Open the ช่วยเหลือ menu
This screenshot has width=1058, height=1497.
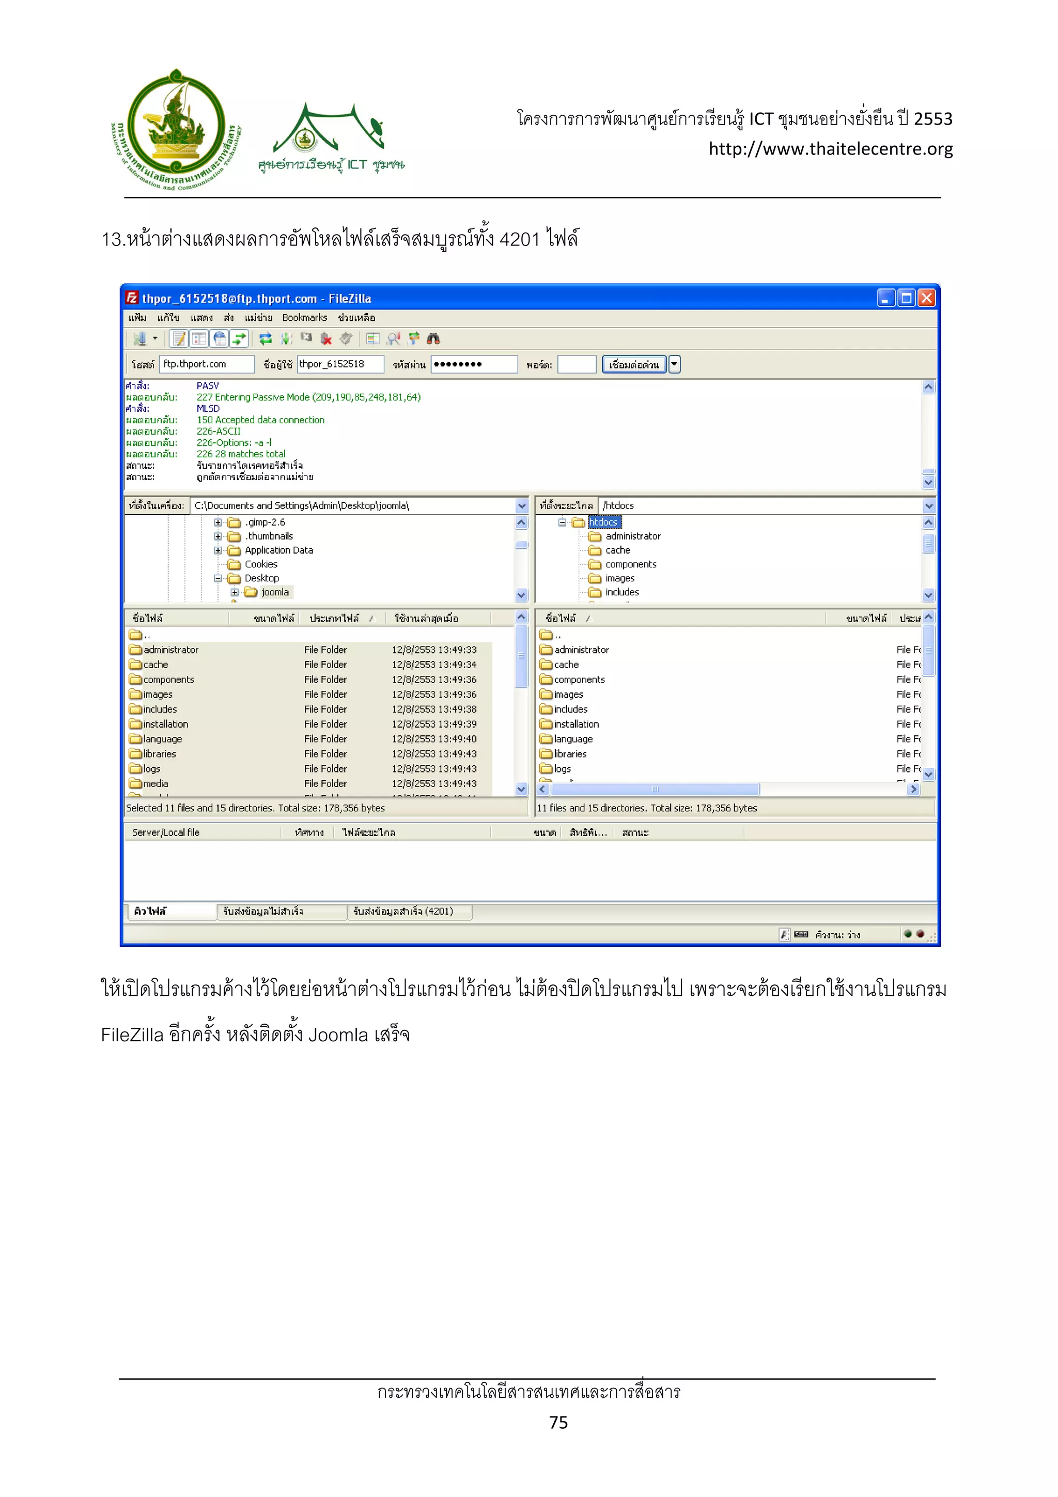click(x=356, y=317)
